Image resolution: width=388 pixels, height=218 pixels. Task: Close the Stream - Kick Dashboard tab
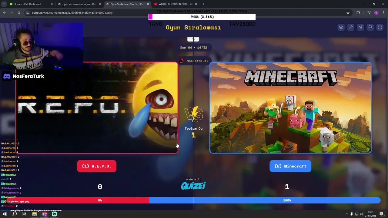tap(52, 4)
